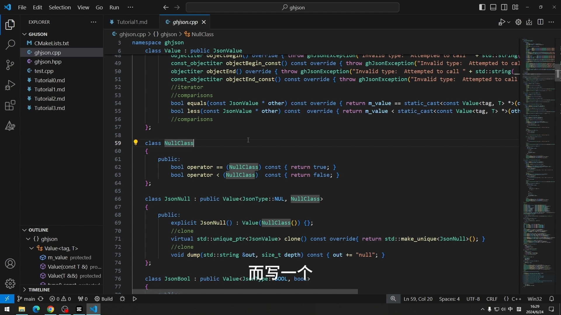Click the Build button in status bar
The width and height of the screenshot is (561, 315).
point(104,299)
